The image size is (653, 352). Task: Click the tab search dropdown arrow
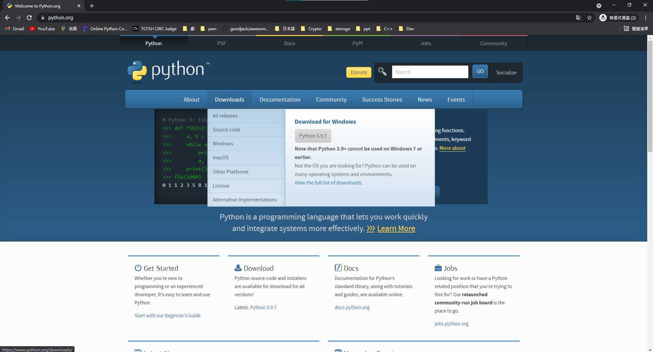pos(599,6)
